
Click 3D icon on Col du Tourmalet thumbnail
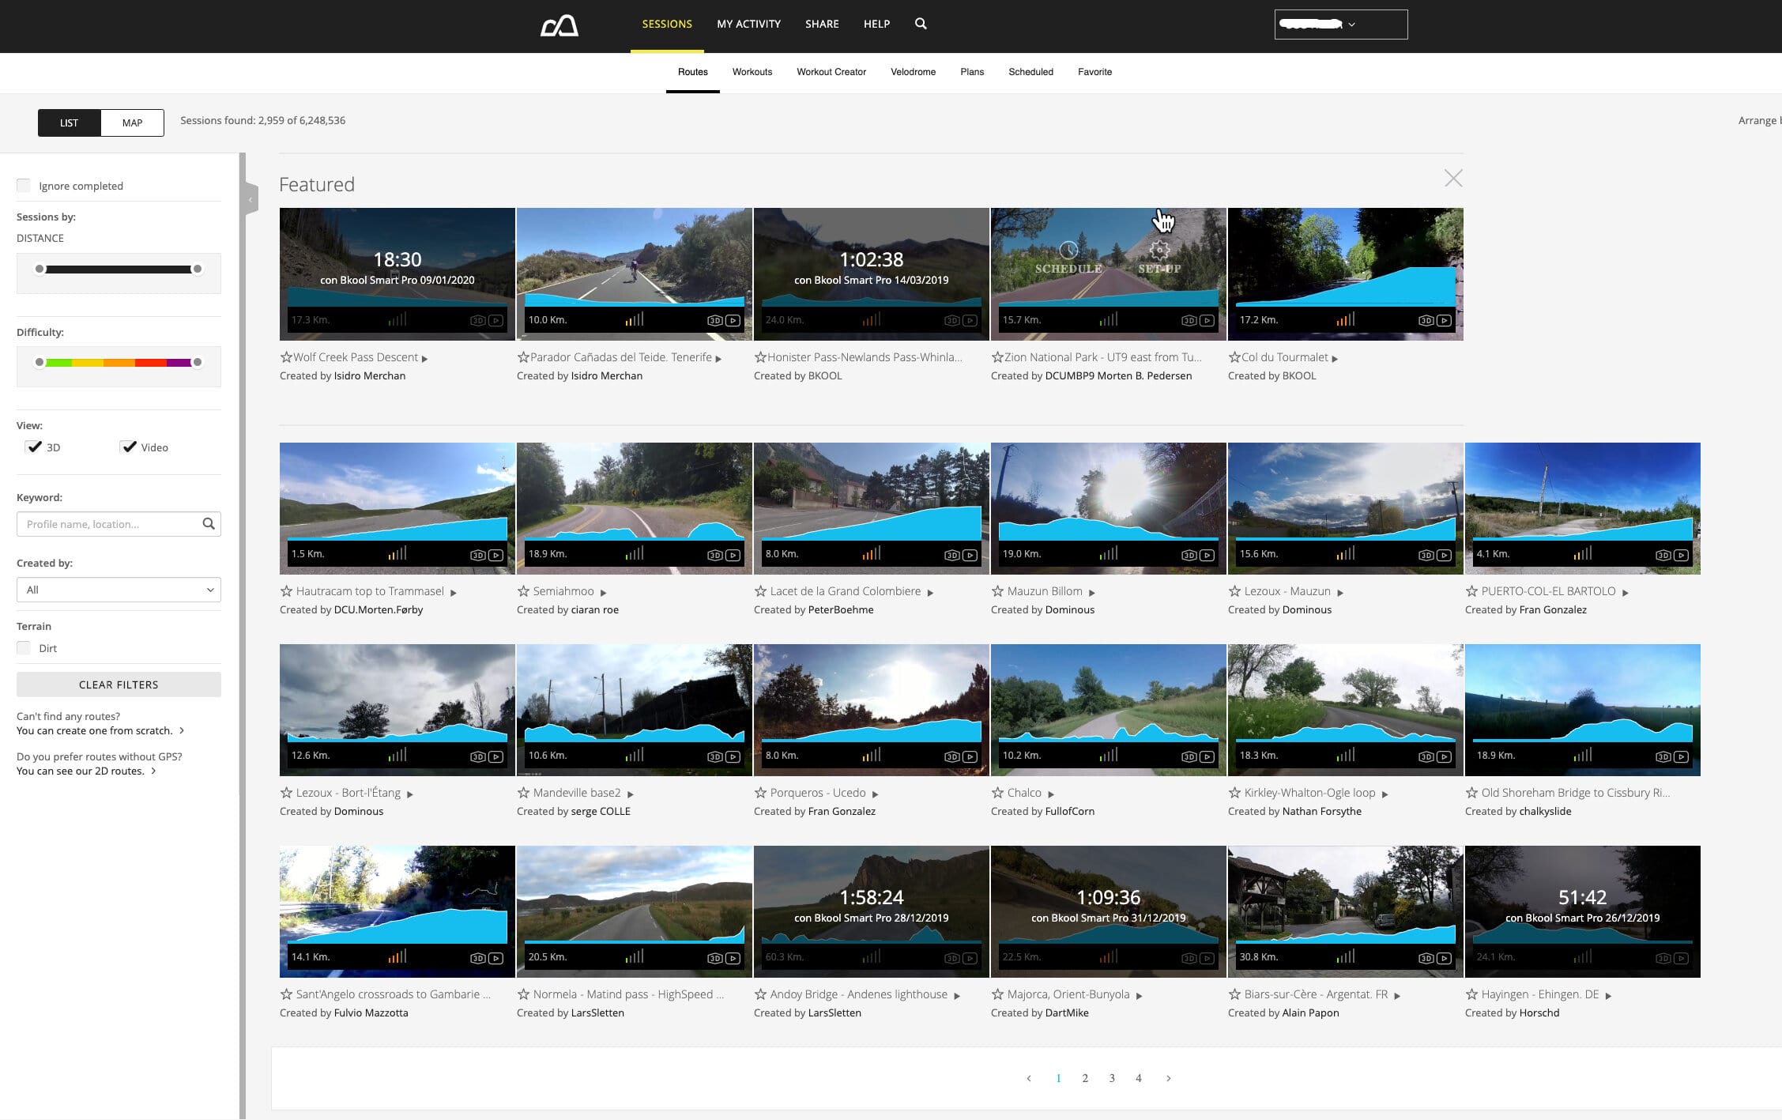pos(1426,320)
